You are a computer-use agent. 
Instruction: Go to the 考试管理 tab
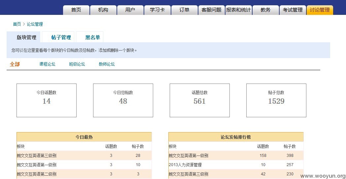point(293,10)
